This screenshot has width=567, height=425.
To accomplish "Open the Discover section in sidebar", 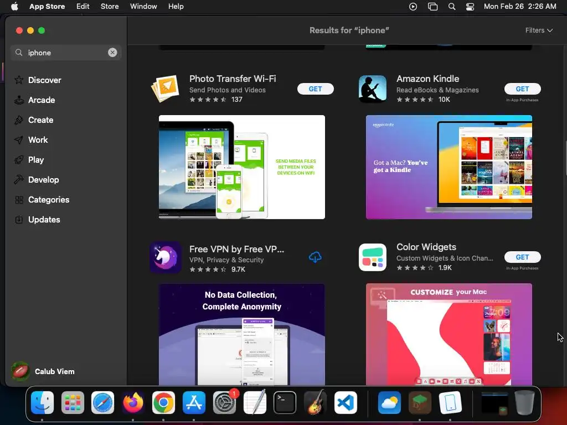I will pyautogui.click(x=38, y=80).
